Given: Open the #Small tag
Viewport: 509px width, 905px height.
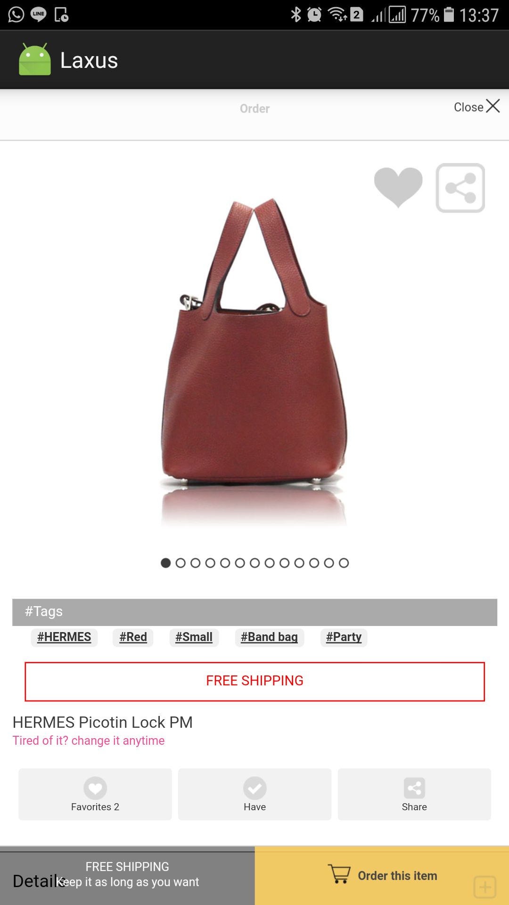Looking at the screenshot, I should [x=194, y=637].
